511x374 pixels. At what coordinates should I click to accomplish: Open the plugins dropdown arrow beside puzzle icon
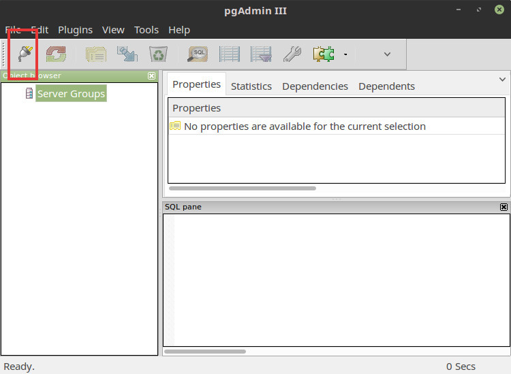[345, 54]
